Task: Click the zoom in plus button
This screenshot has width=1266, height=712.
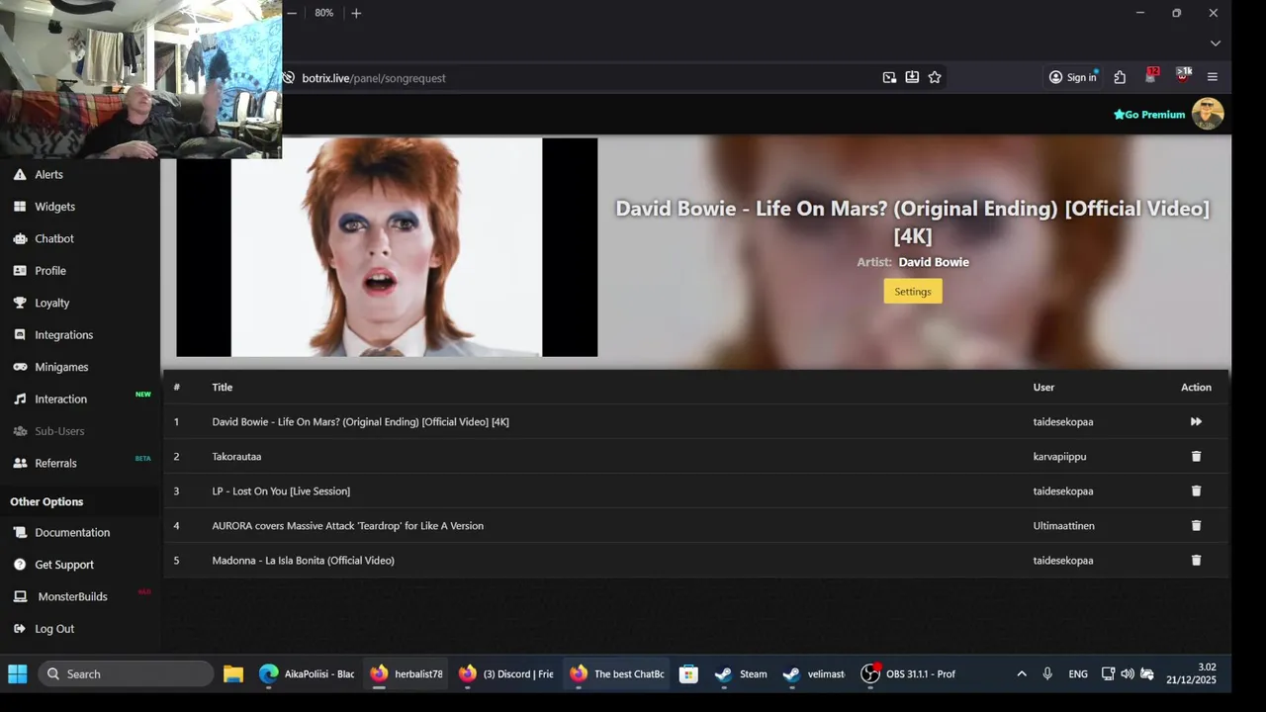Action: 356,13
